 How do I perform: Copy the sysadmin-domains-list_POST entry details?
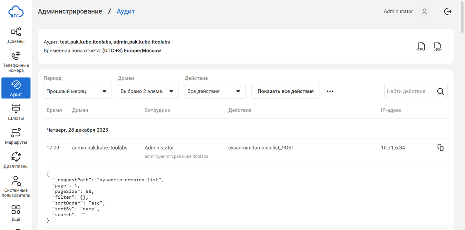coord(440,147)
